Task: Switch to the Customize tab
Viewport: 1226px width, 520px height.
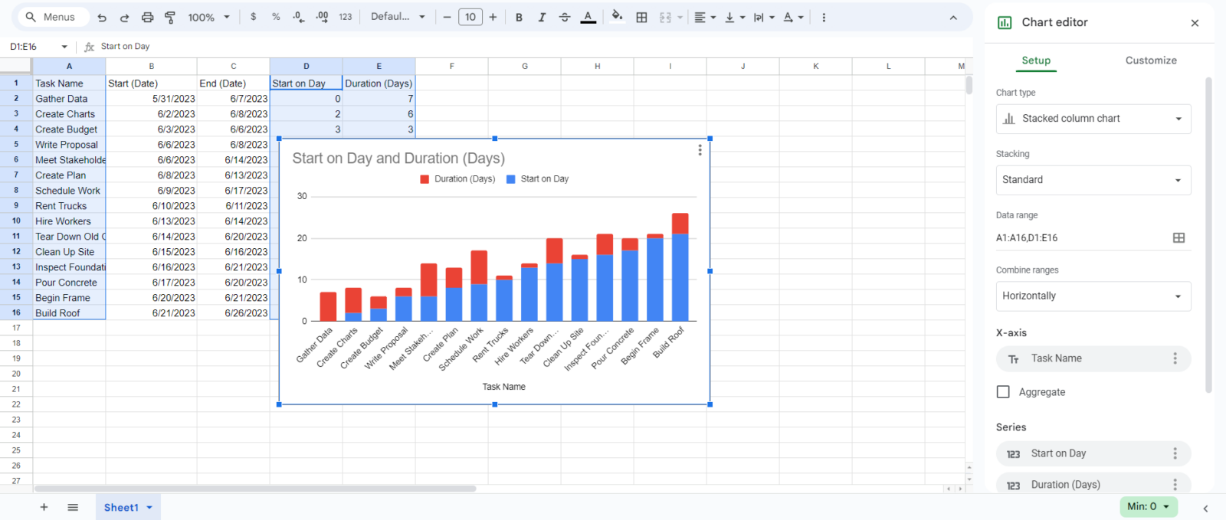Action: 1150,61
